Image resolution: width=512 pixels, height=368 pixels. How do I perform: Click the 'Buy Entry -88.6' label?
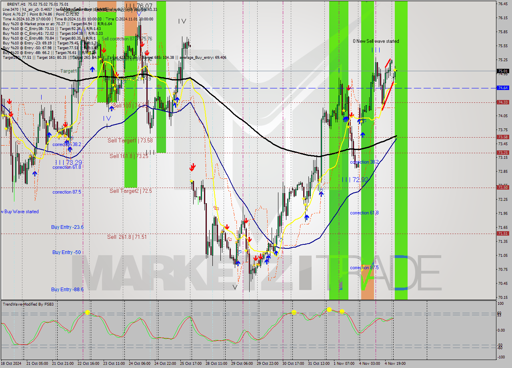67,289
